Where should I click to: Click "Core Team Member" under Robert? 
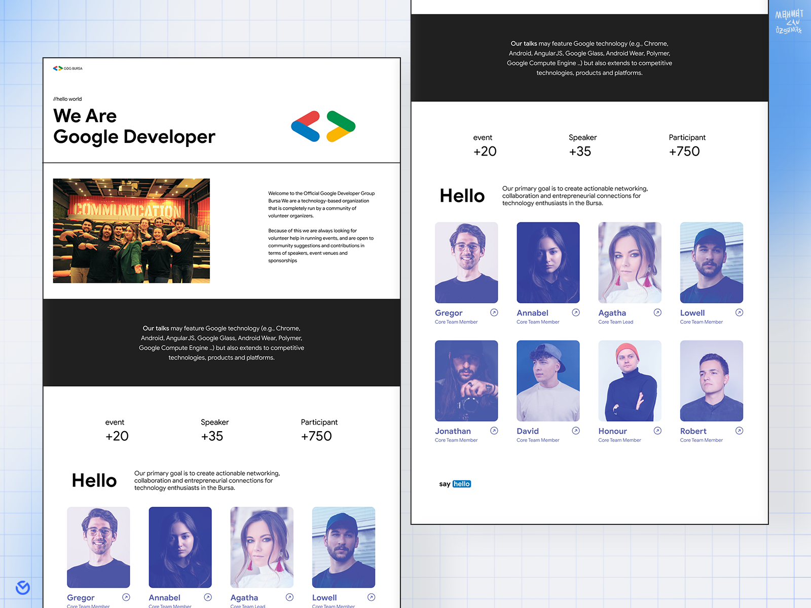pyautogui.click(x=702, y=440)
